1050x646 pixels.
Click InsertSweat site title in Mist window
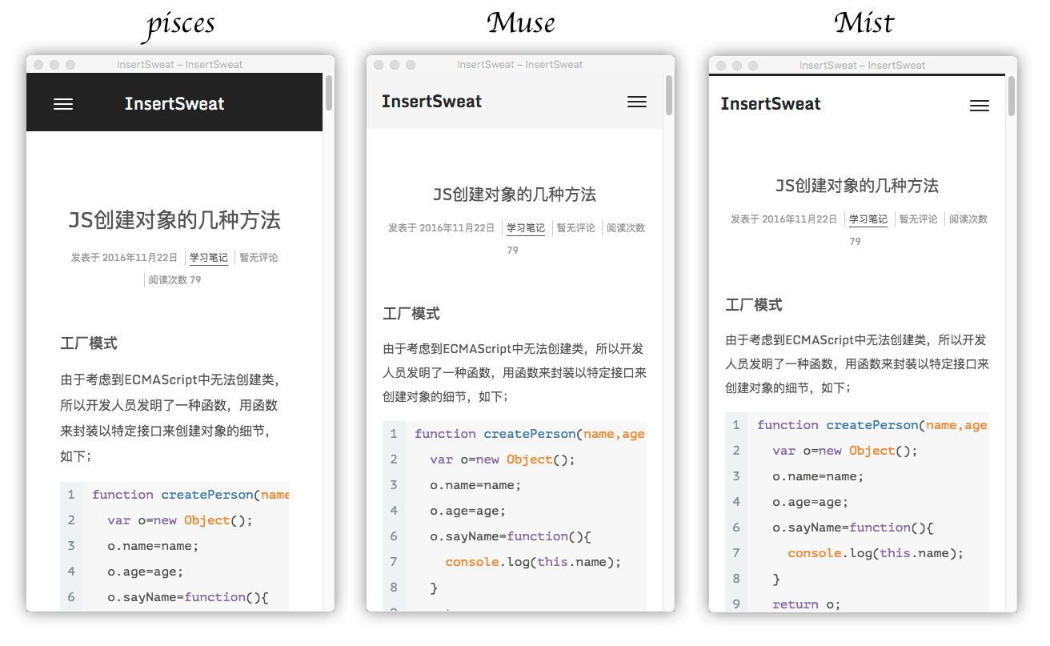click(771, 104)
